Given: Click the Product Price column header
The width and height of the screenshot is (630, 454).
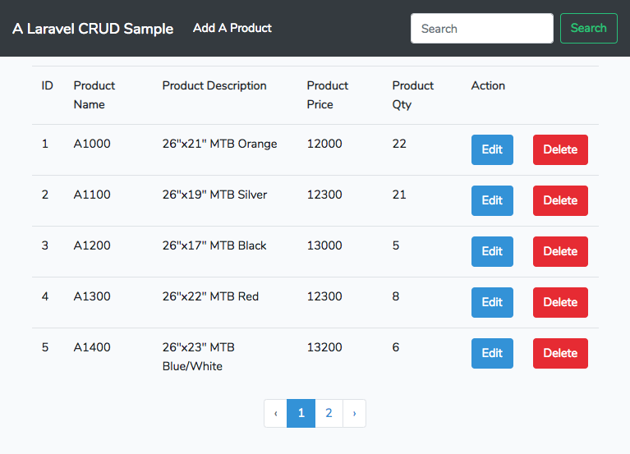Looking at the screenshot, I should [x=328, y=95].
